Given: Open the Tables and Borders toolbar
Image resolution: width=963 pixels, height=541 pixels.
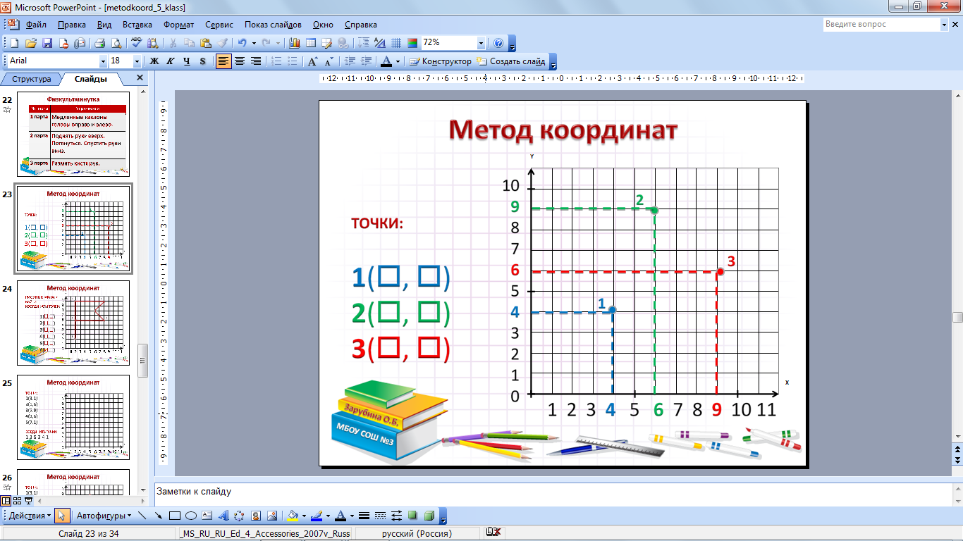Looking at the screenshot, I should (327, 43).
